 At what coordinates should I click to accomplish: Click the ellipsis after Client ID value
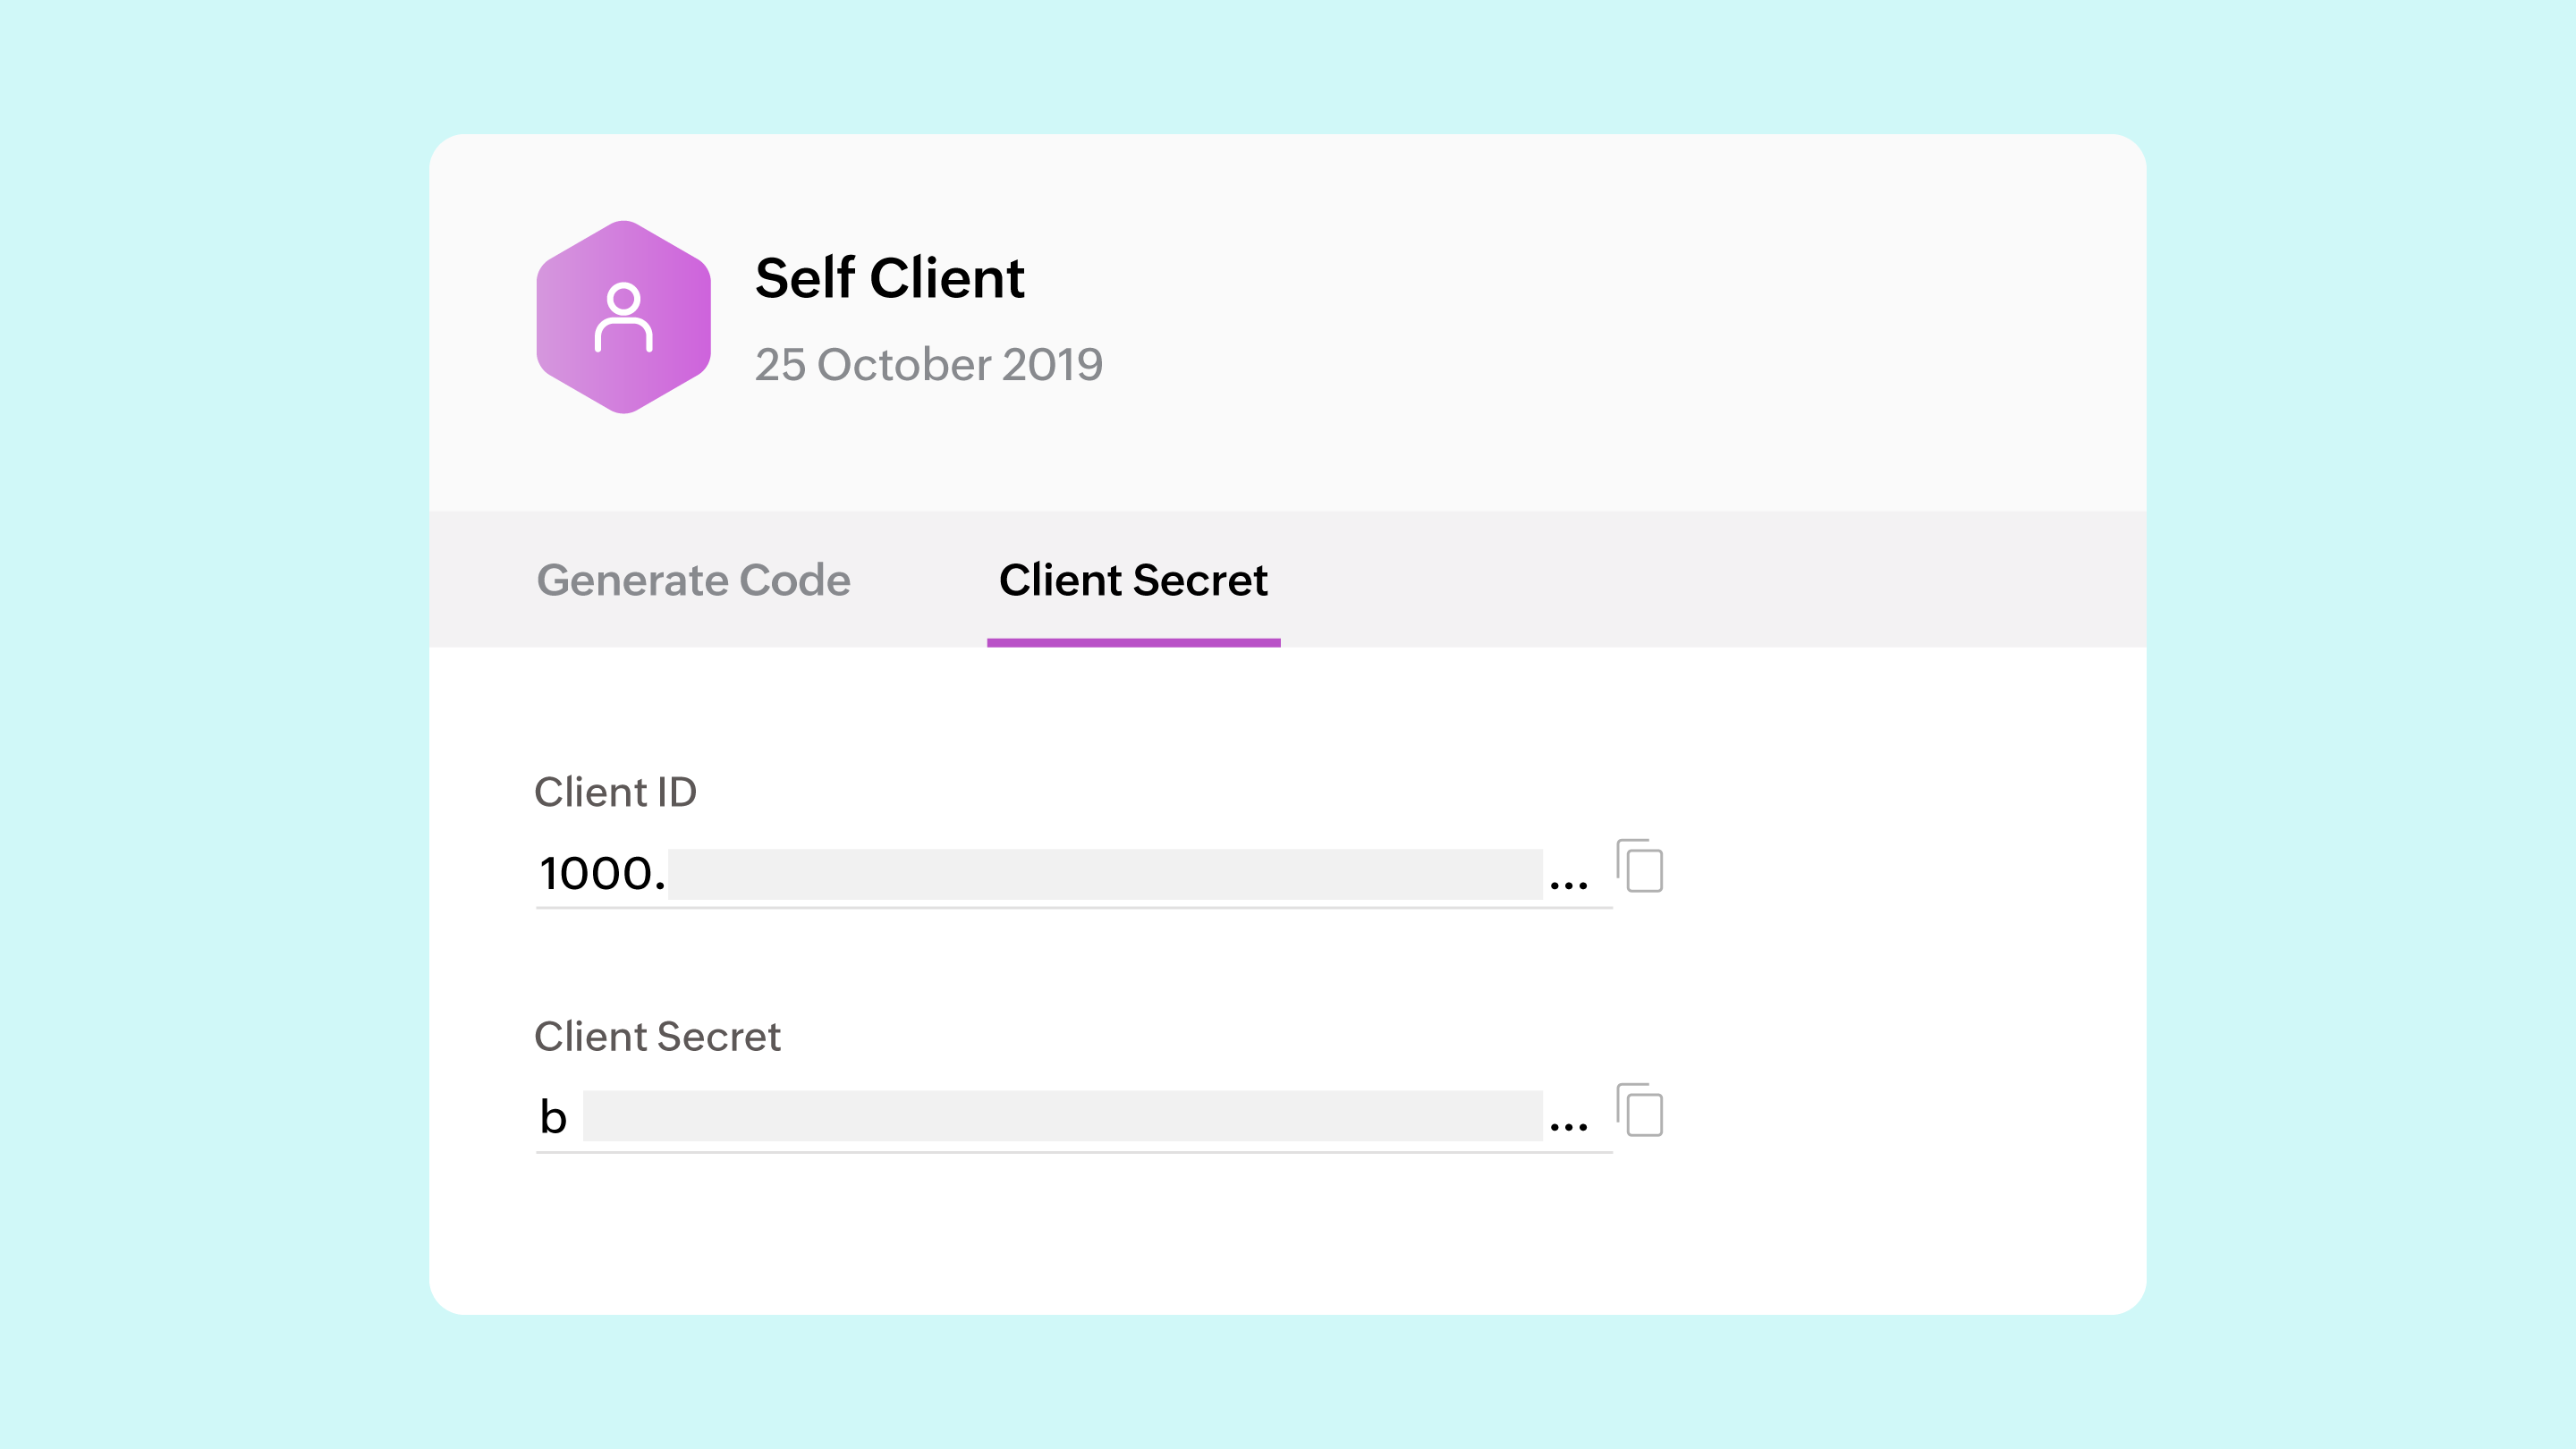tap(1568, 884)
